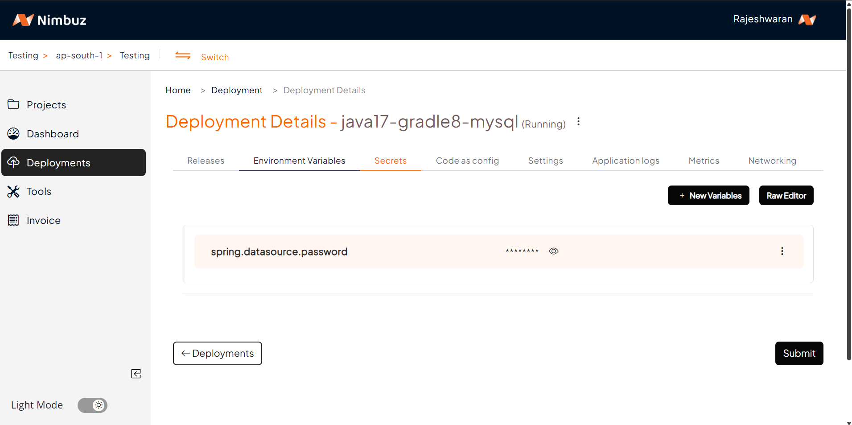Switch to the Environment Variables tab
The width and height of the screenshot is (852, 425).
[x=299, y=161]
